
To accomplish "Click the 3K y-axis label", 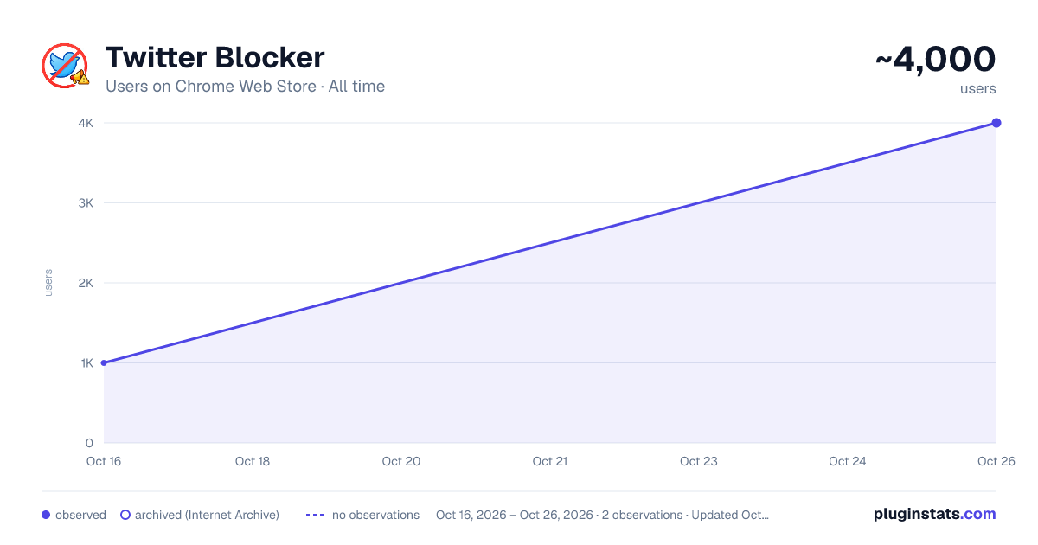I will [x=86, y=203].
